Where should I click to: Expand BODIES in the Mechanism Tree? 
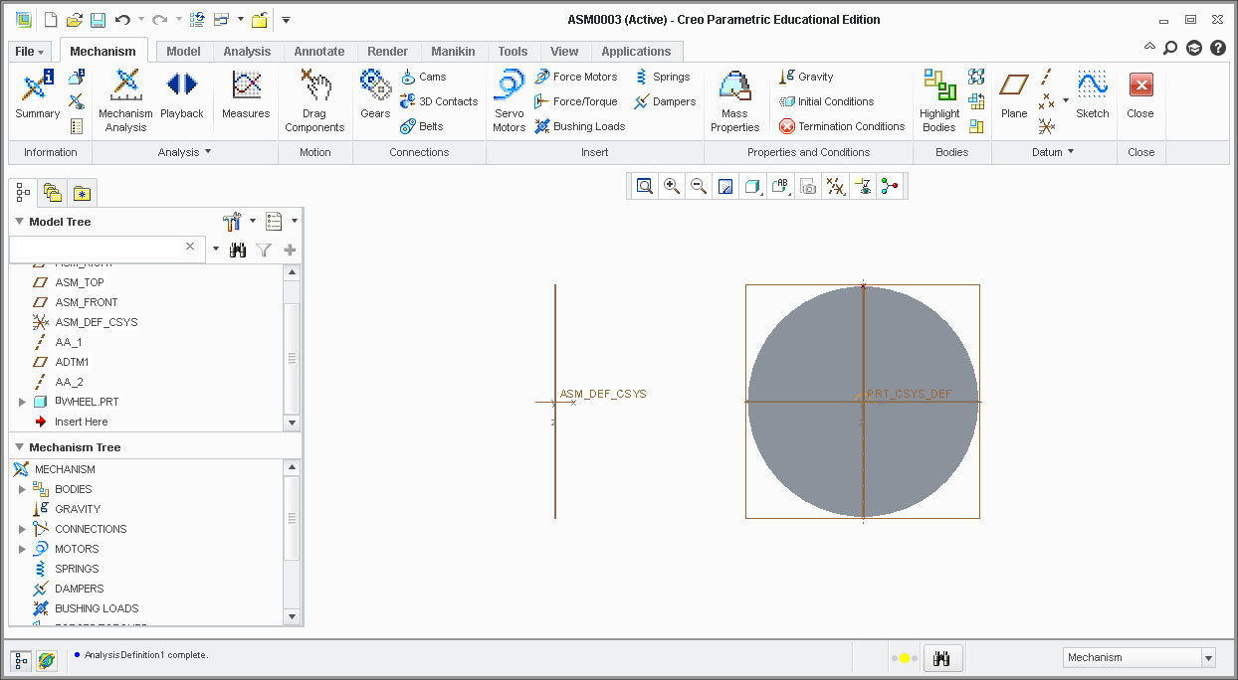point(22,489)
